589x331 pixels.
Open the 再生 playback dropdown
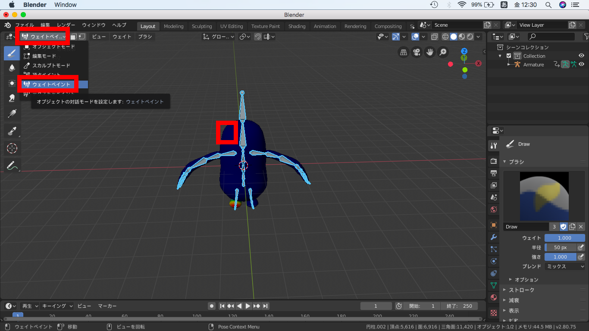(x=30, y=306)
